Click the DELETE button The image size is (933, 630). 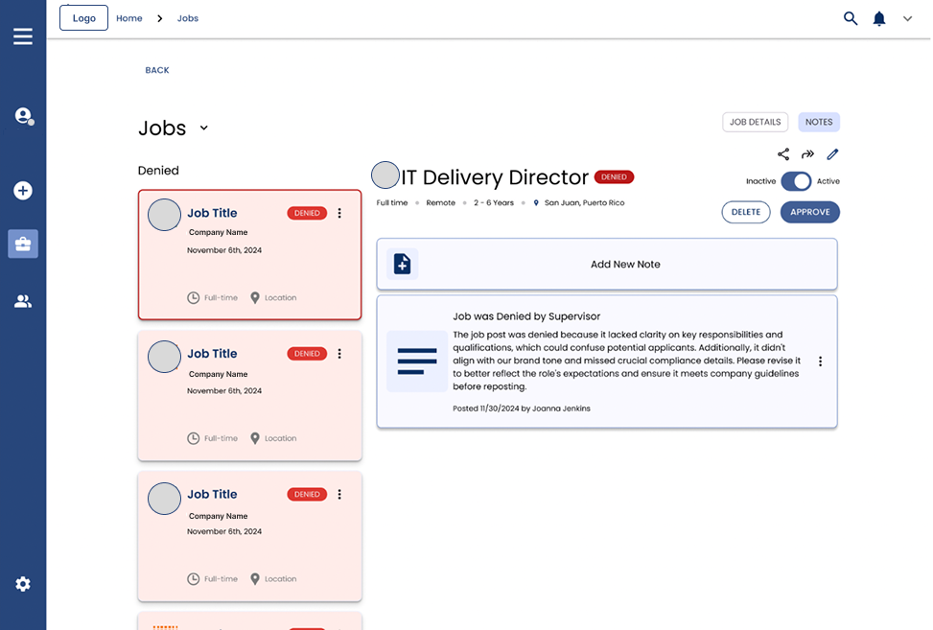click(x=746, y=212)
